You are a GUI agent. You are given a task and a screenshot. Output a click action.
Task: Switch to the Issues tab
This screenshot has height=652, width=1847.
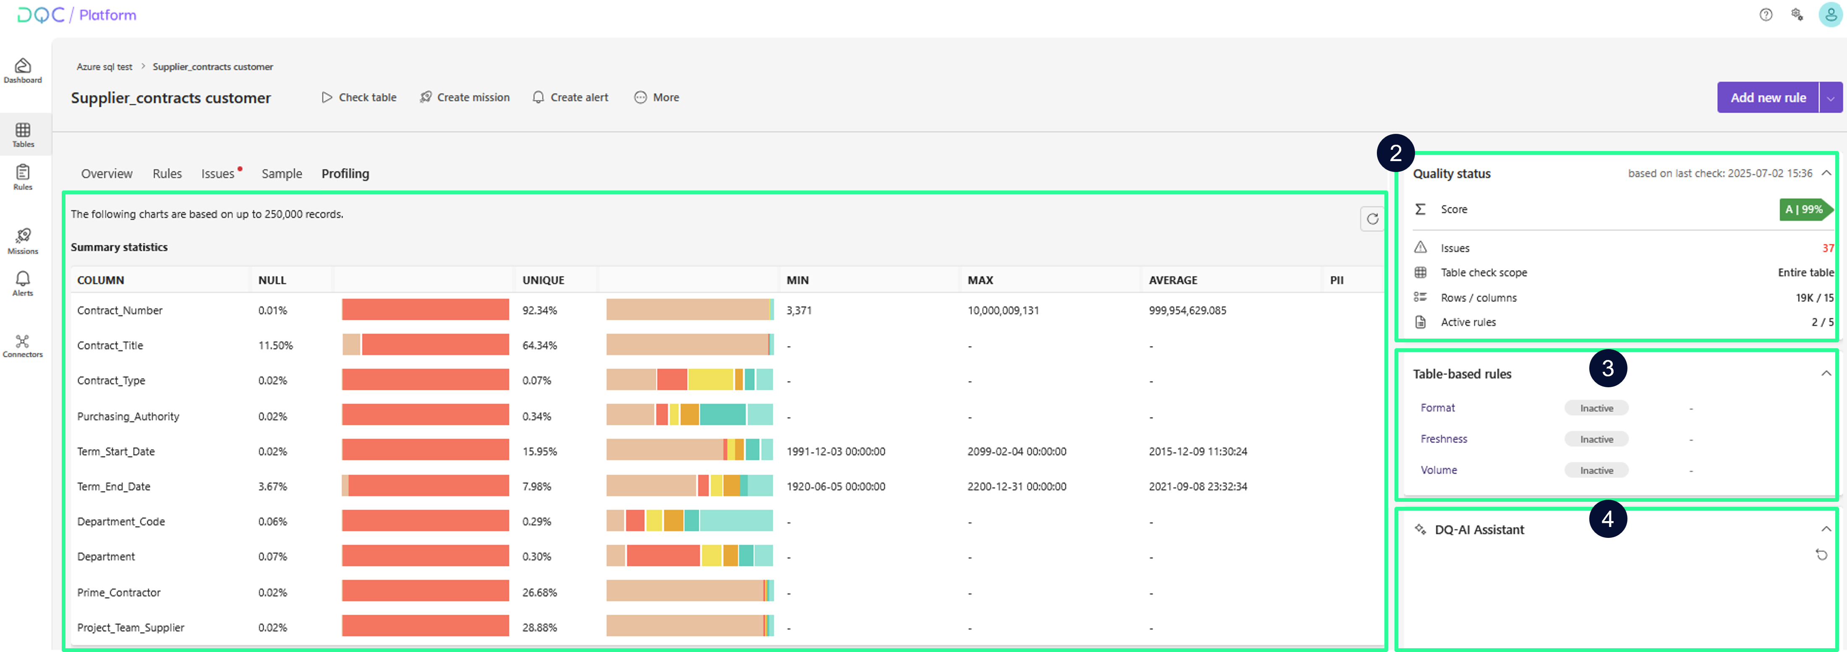[218, 173]
